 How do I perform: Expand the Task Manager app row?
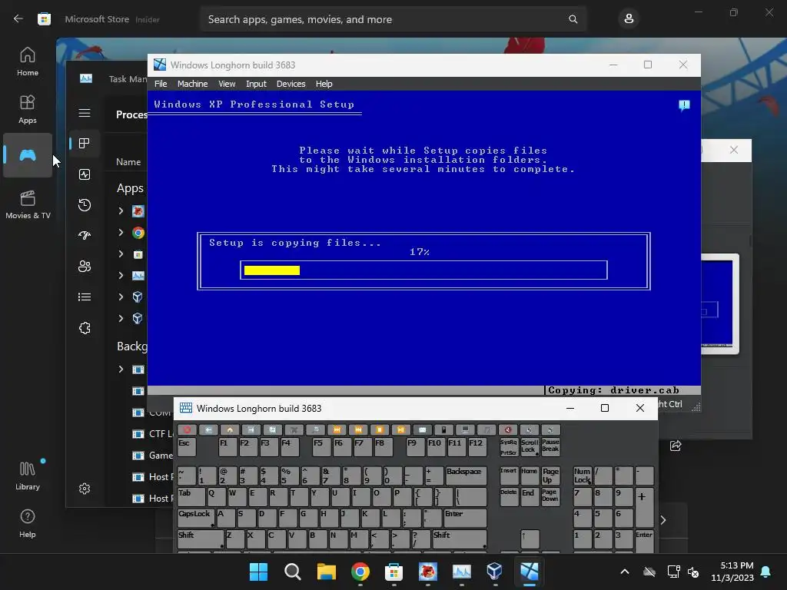coord(121,276)
